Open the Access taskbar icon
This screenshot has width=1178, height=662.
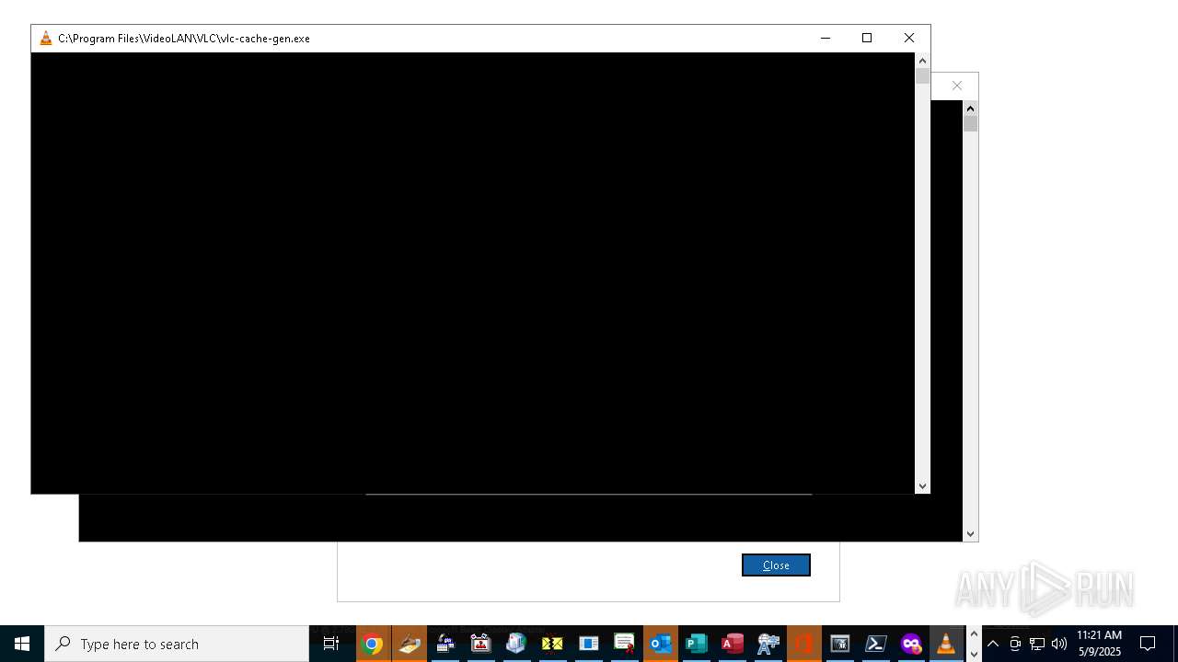coord(733,644)
